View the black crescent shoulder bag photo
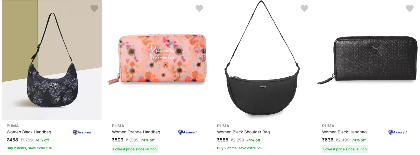This screenshot has width=420, height=155. click(262, 66)
